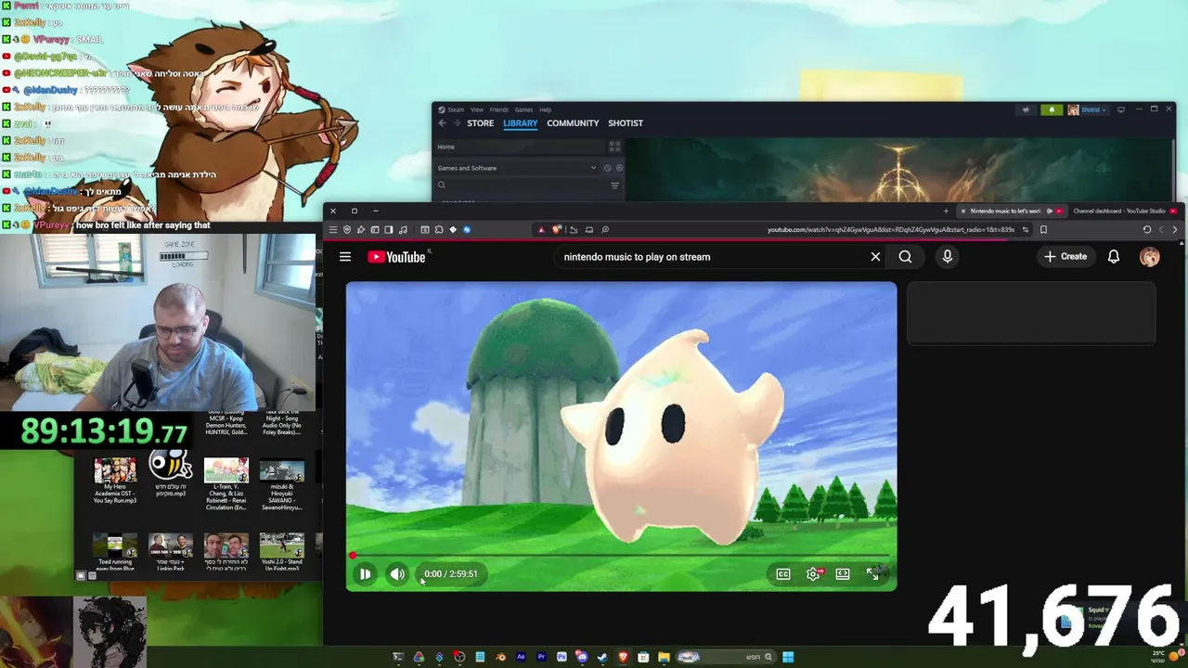Open the SHOTIST profile tab in Steam
The image size is (1188, 668).
point(626,123)
